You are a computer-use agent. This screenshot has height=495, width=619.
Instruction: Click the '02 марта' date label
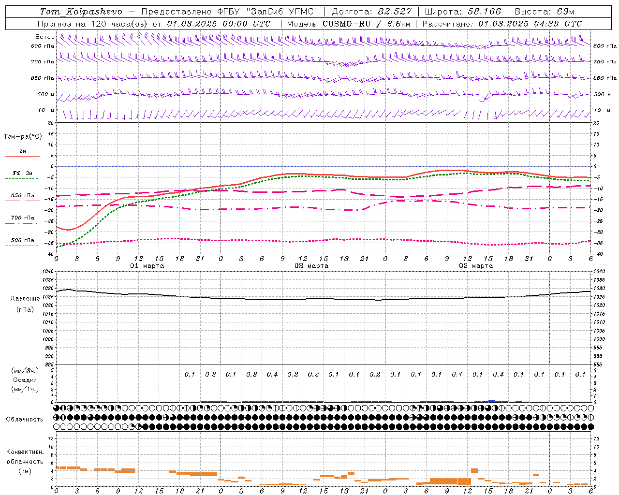[x=311, y=266]
